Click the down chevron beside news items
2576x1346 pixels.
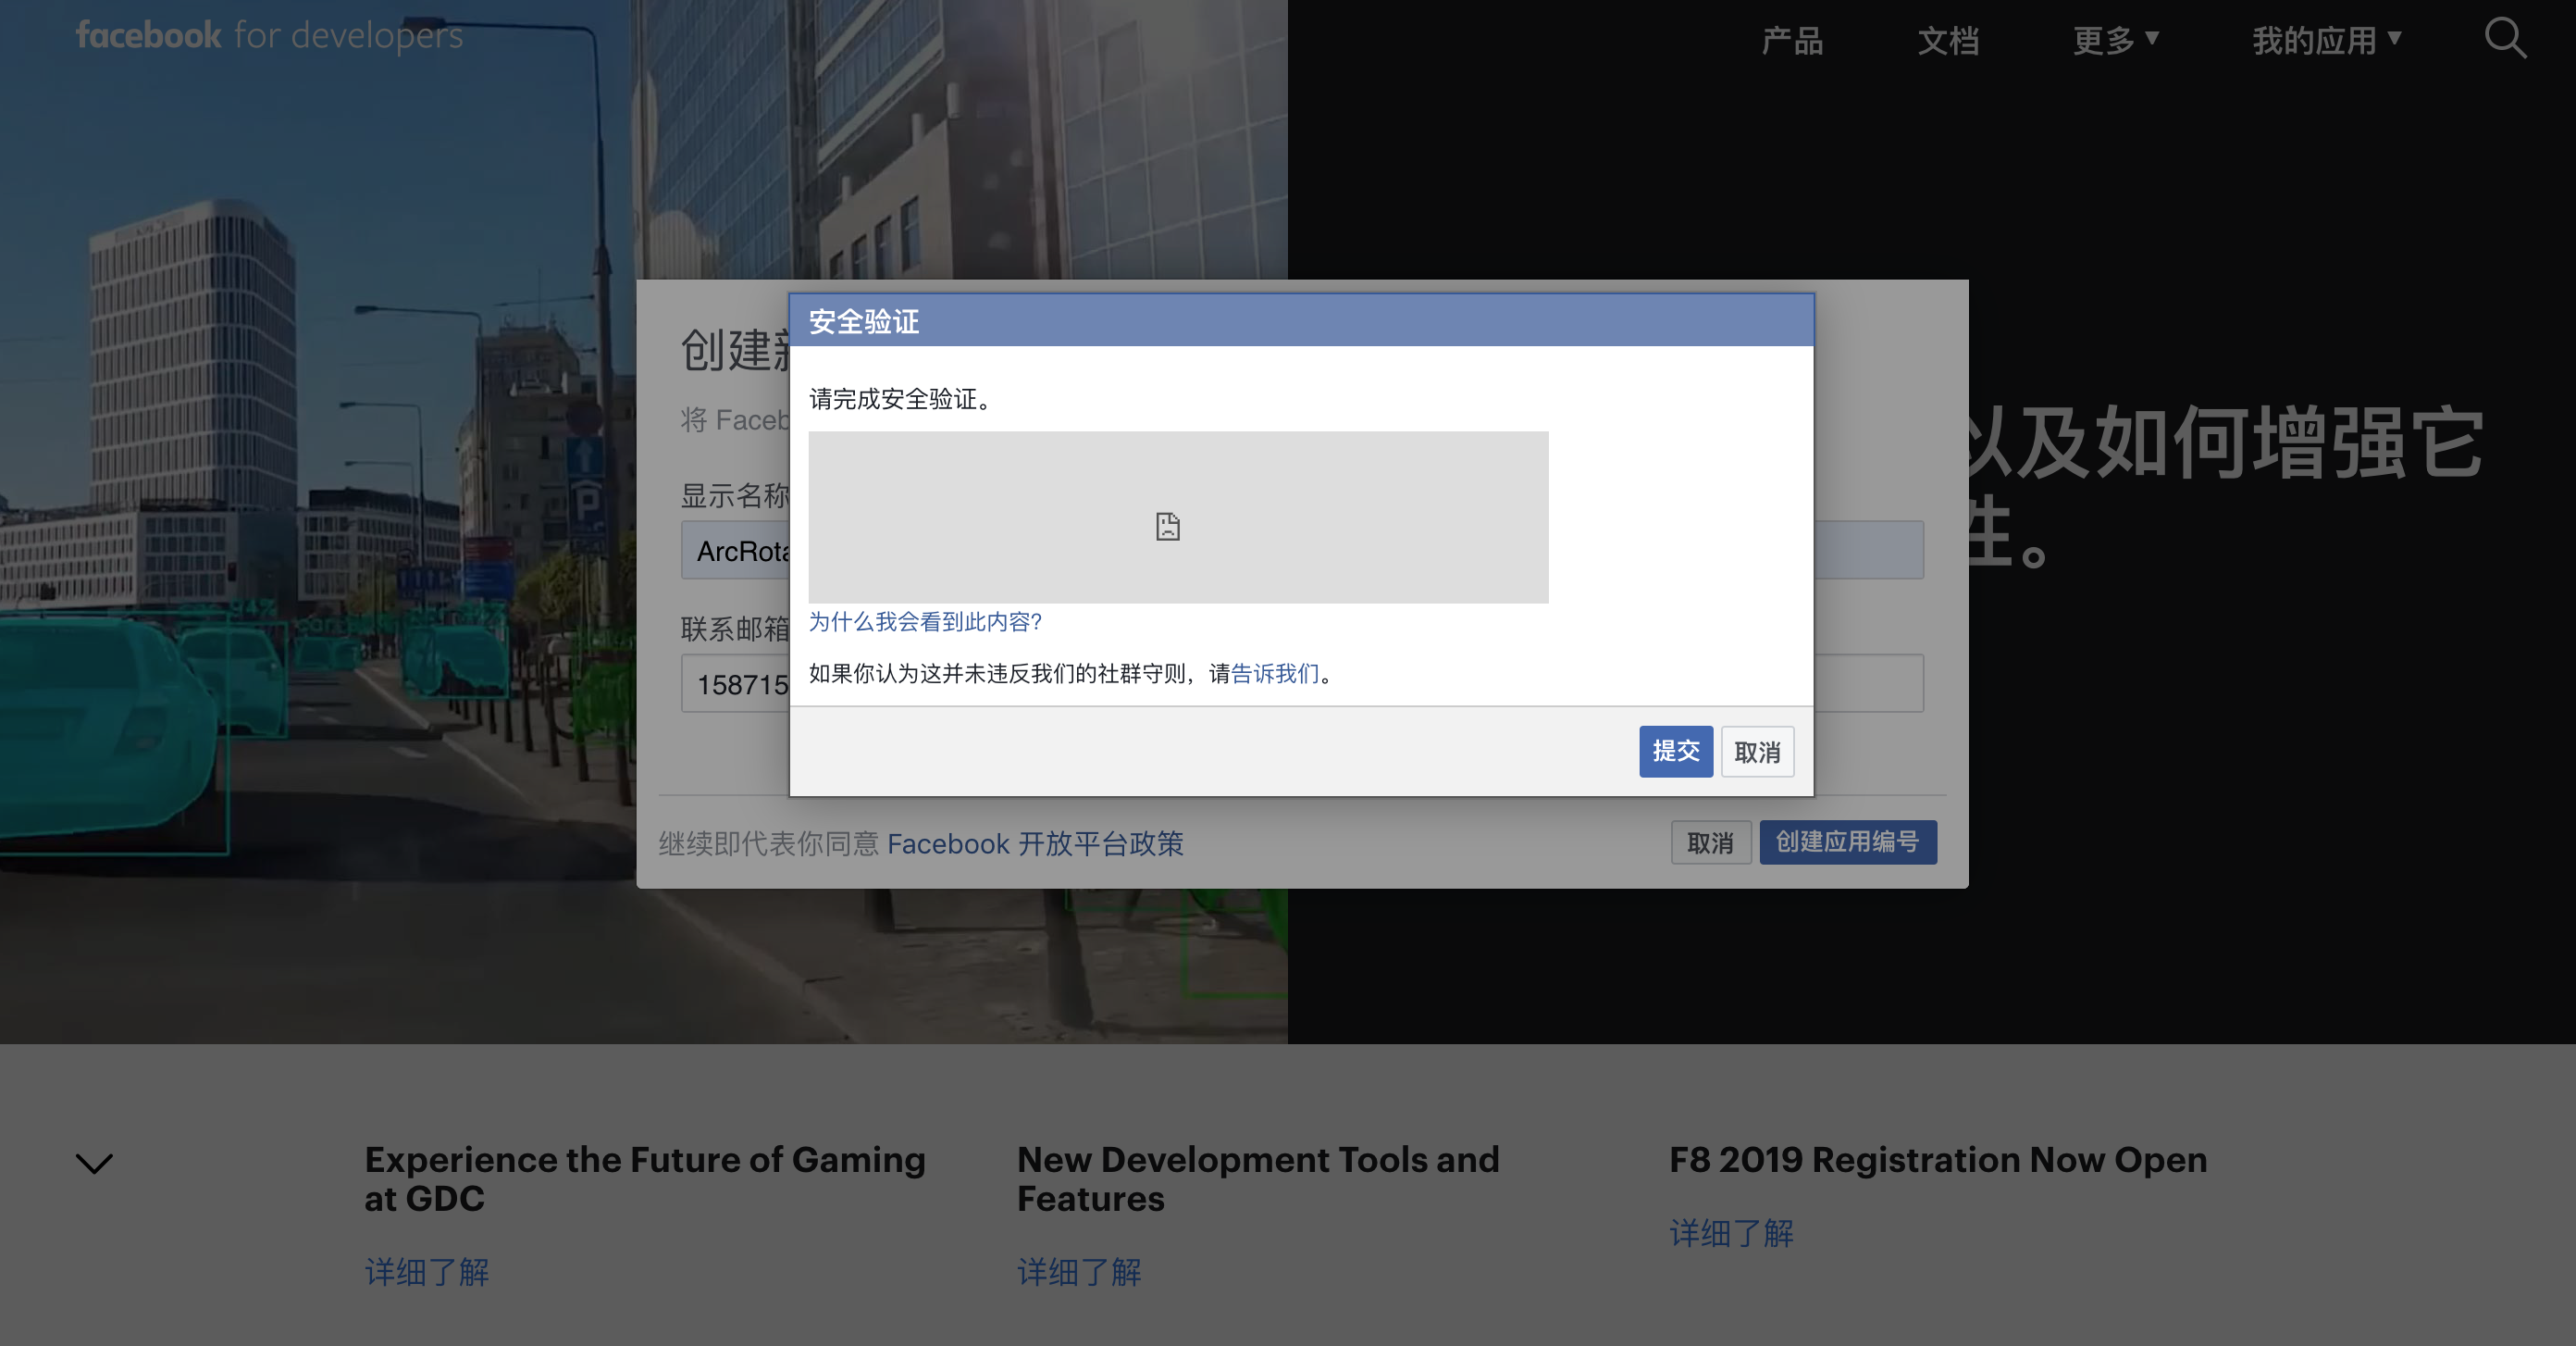pos(95,1163)
